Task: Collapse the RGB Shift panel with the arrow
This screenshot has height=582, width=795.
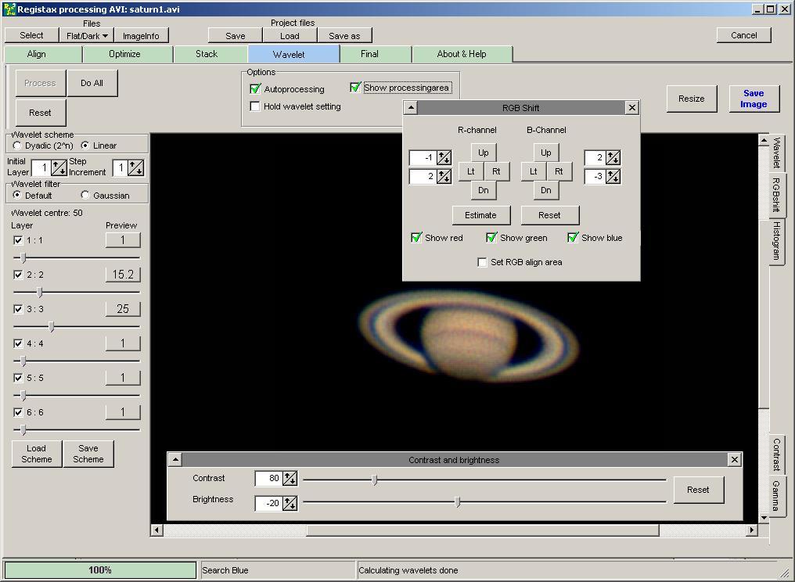Action: [x=411, y=108]
